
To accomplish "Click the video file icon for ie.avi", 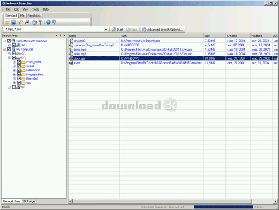I will click(x=71, y=63).
